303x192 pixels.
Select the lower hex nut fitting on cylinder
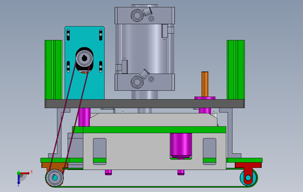coord(137,82)
